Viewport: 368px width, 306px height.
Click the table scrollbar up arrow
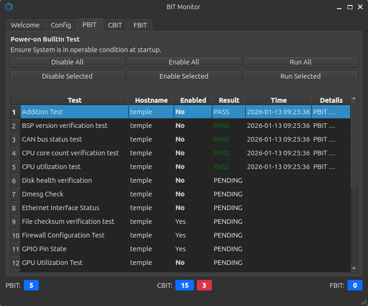[x=354, y=99]
